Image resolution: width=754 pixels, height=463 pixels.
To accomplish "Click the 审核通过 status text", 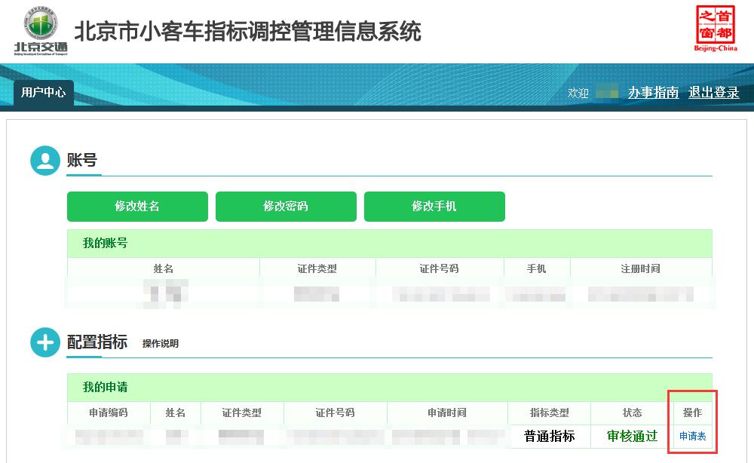I will click(x=632, y=437).
